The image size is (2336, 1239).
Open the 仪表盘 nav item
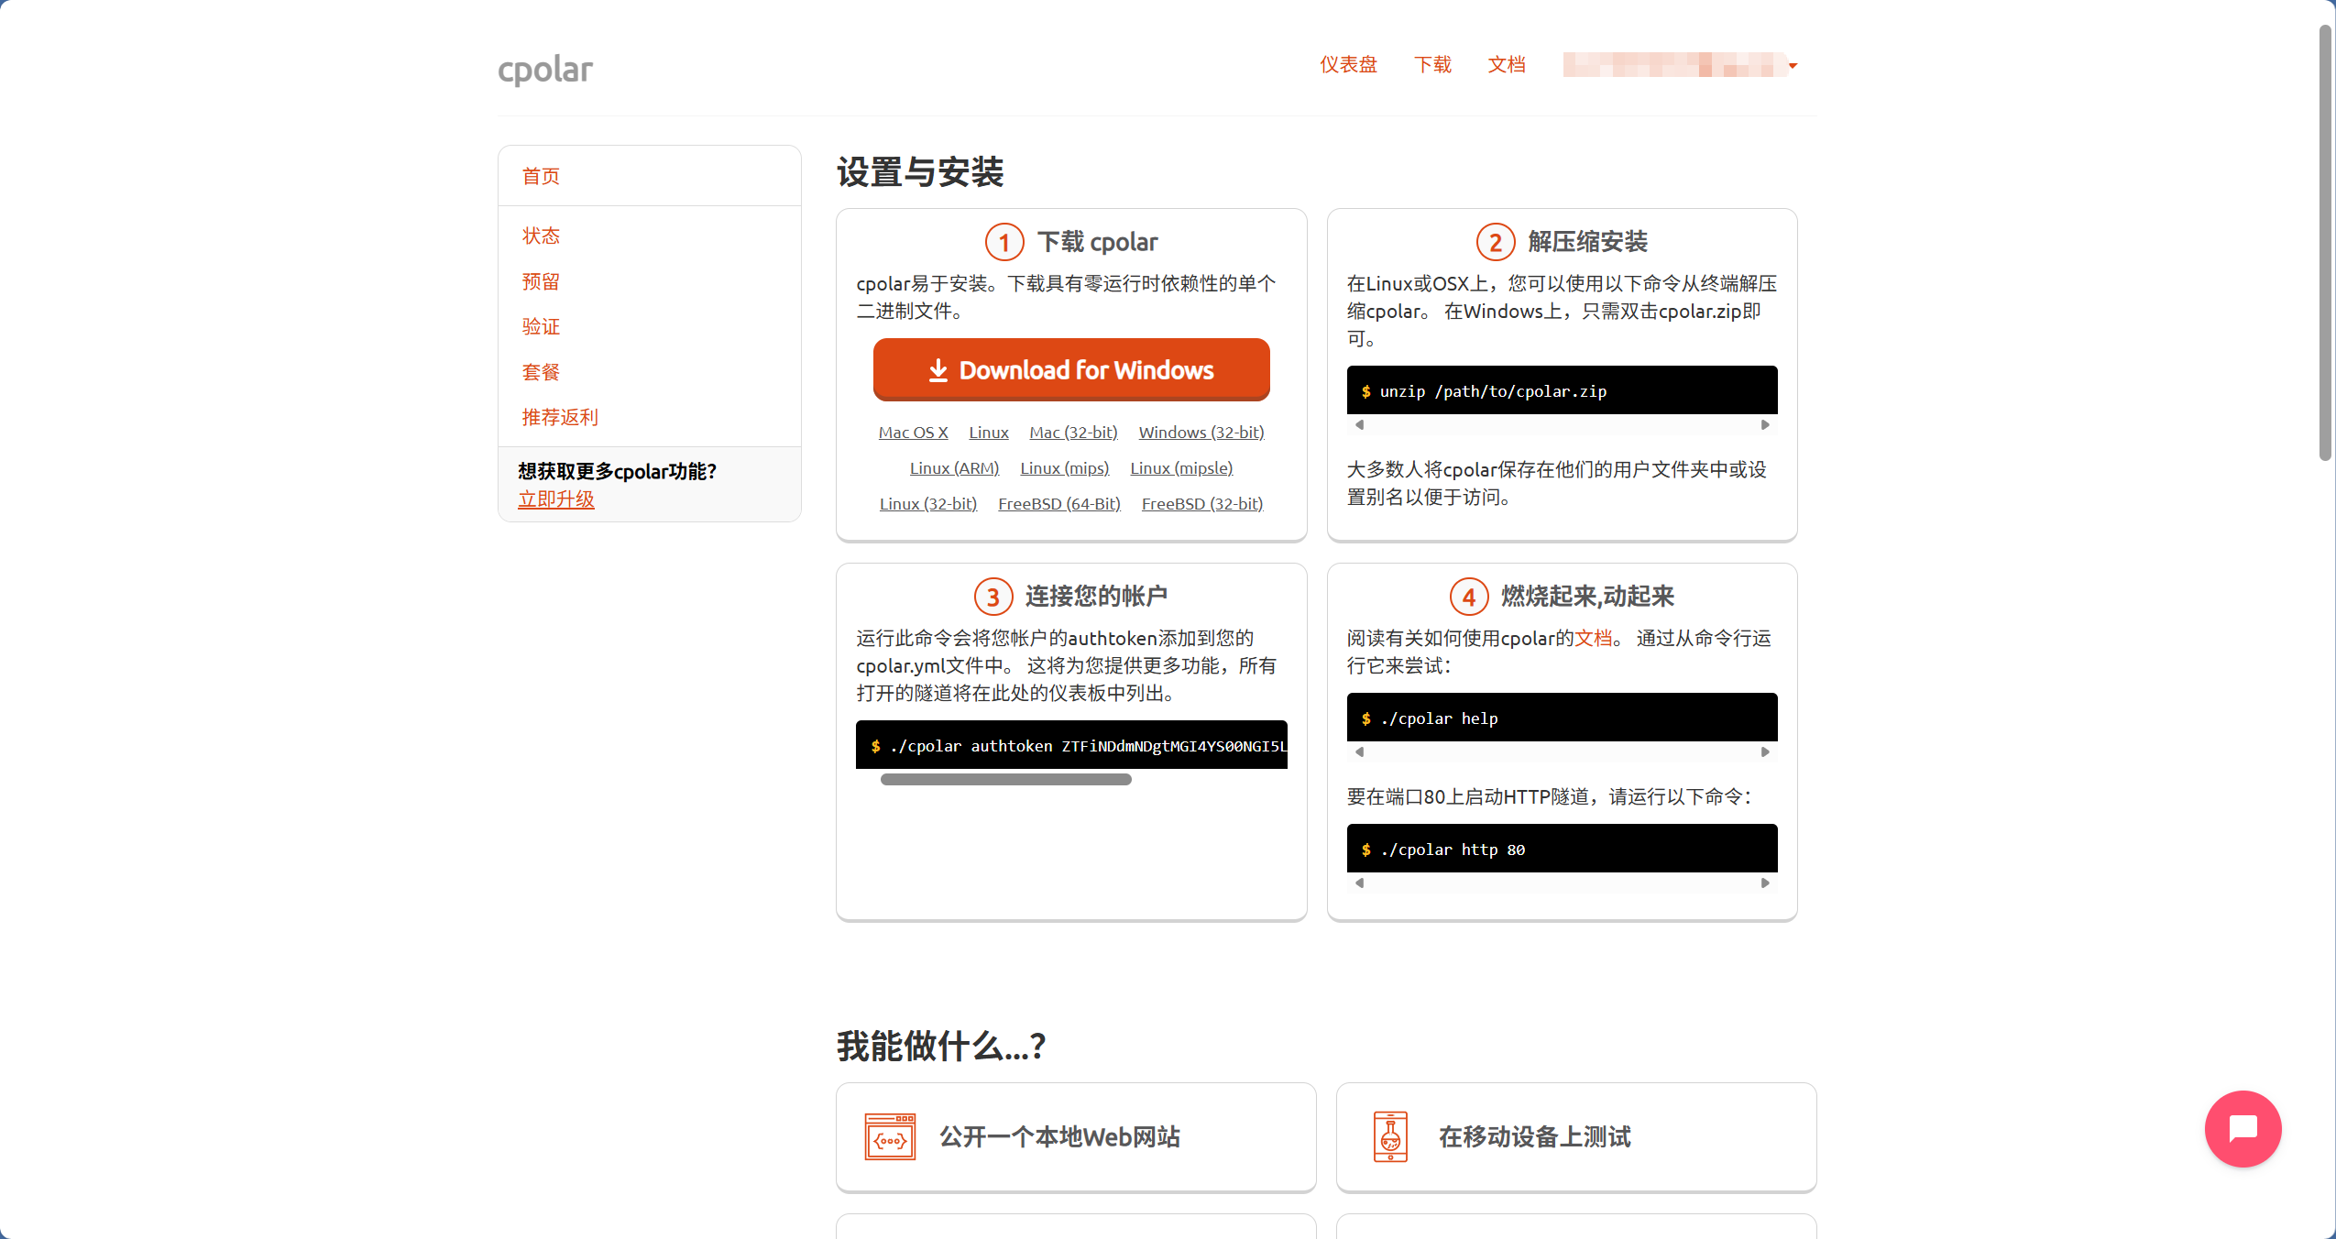1348,64
